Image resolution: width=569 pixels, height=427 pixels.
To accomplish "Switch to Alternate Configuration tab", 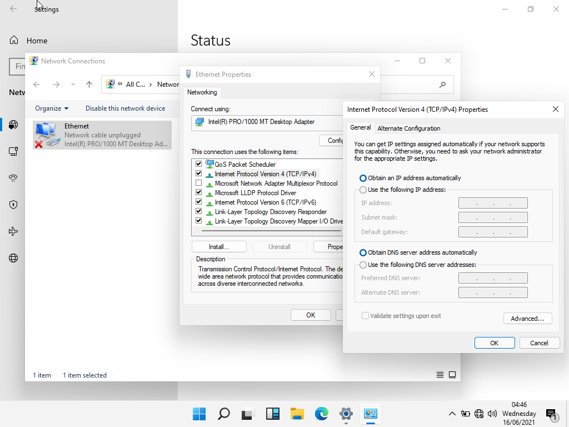I will click(x=408, y=128).
